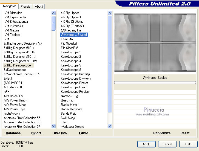Open the filter Editor...
Viewport: 199px width, 151px height.
point(85,133)
